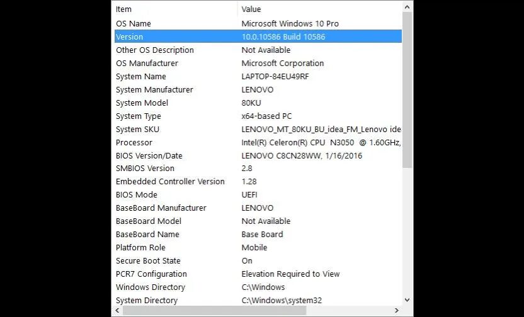
Task: Select the BaseBoard Name row
Action: (x=258, y=234)
